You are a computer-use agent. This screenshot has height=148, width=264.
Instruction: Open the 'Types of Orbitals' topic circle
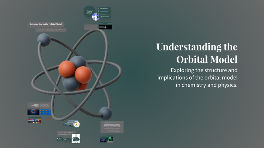point(89,12)
